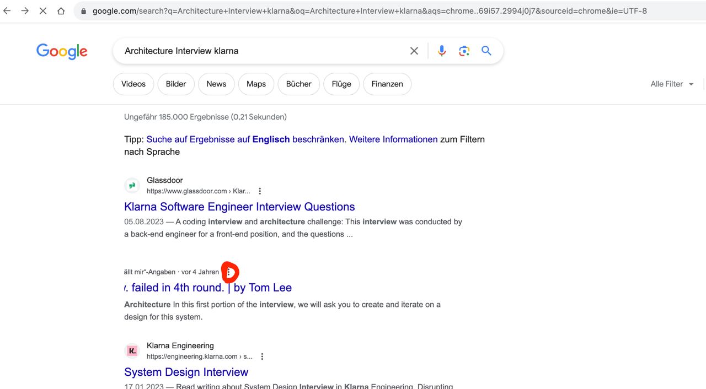Click the engineering.klarna.com URL breadcrumb
This screenshot has width=706, height=389.
point(199,356)
